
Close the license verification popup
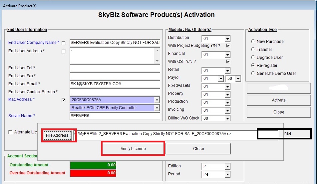(198, 149)
